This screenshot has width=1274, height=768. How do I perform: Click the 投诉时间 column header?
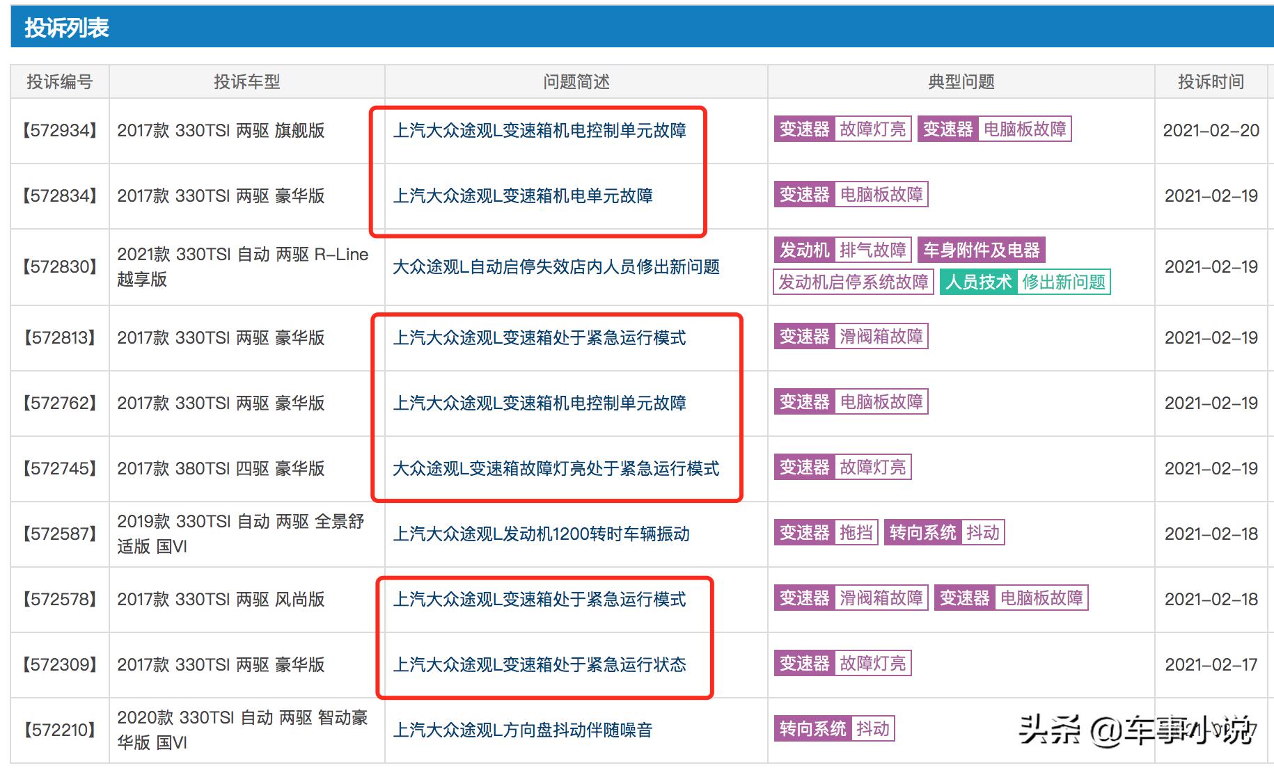coord(1211,82)
